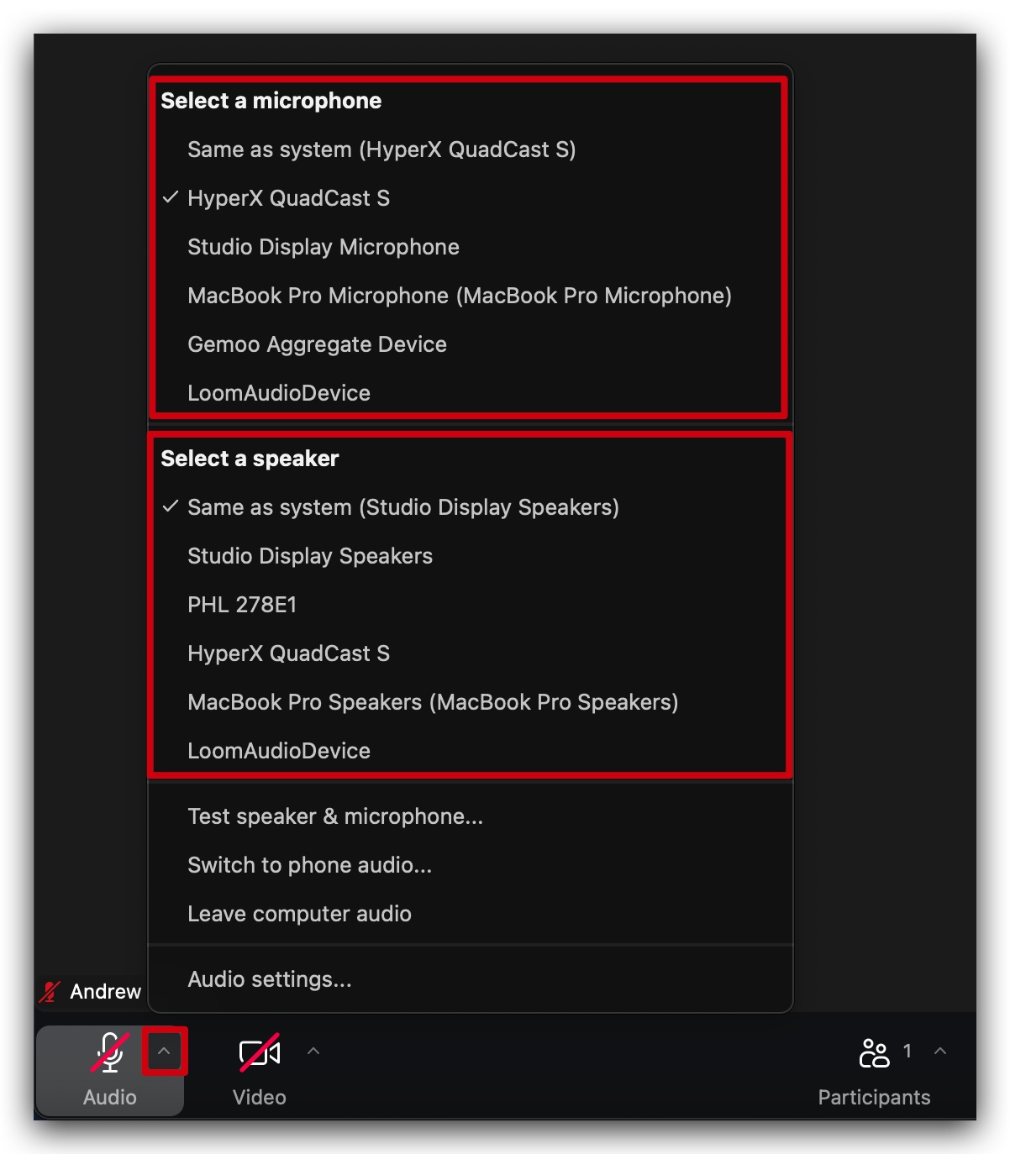Select Studio Display Speakers as speaker
1010x1154 pixels.
click(310, 555)
